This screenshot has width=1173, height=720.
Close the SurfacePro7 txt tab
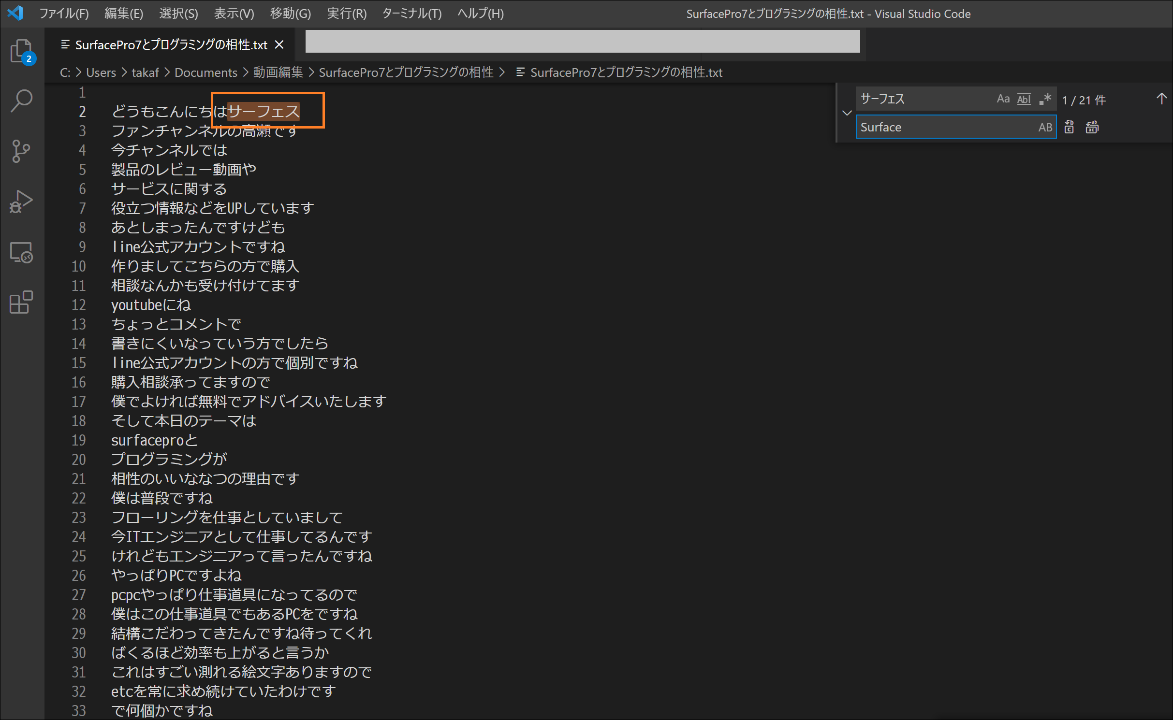click(x=279, y=45)
